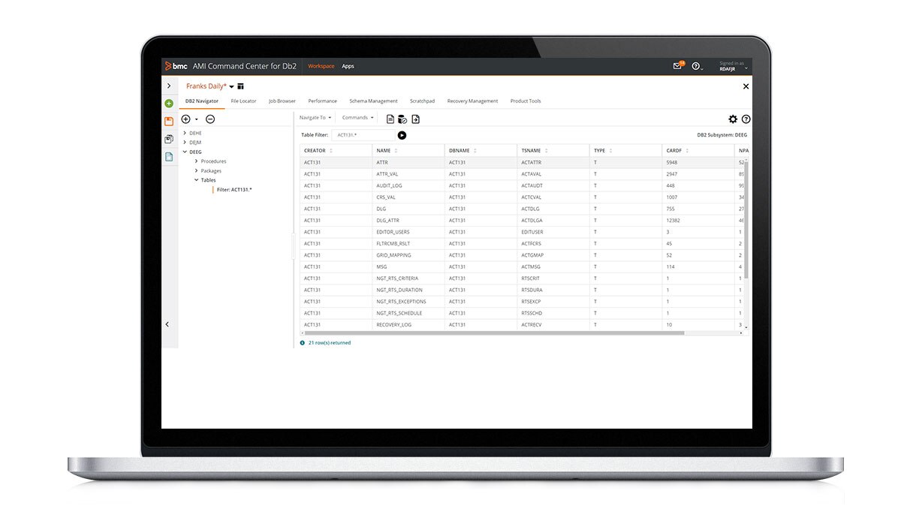Select the ATTR_VAL name cell
The width and height of the screenshot is (901, 518).
tap(409, 174)
